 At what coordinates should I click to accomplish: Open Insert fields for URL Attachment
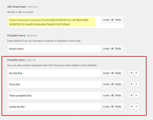(112, 20)
